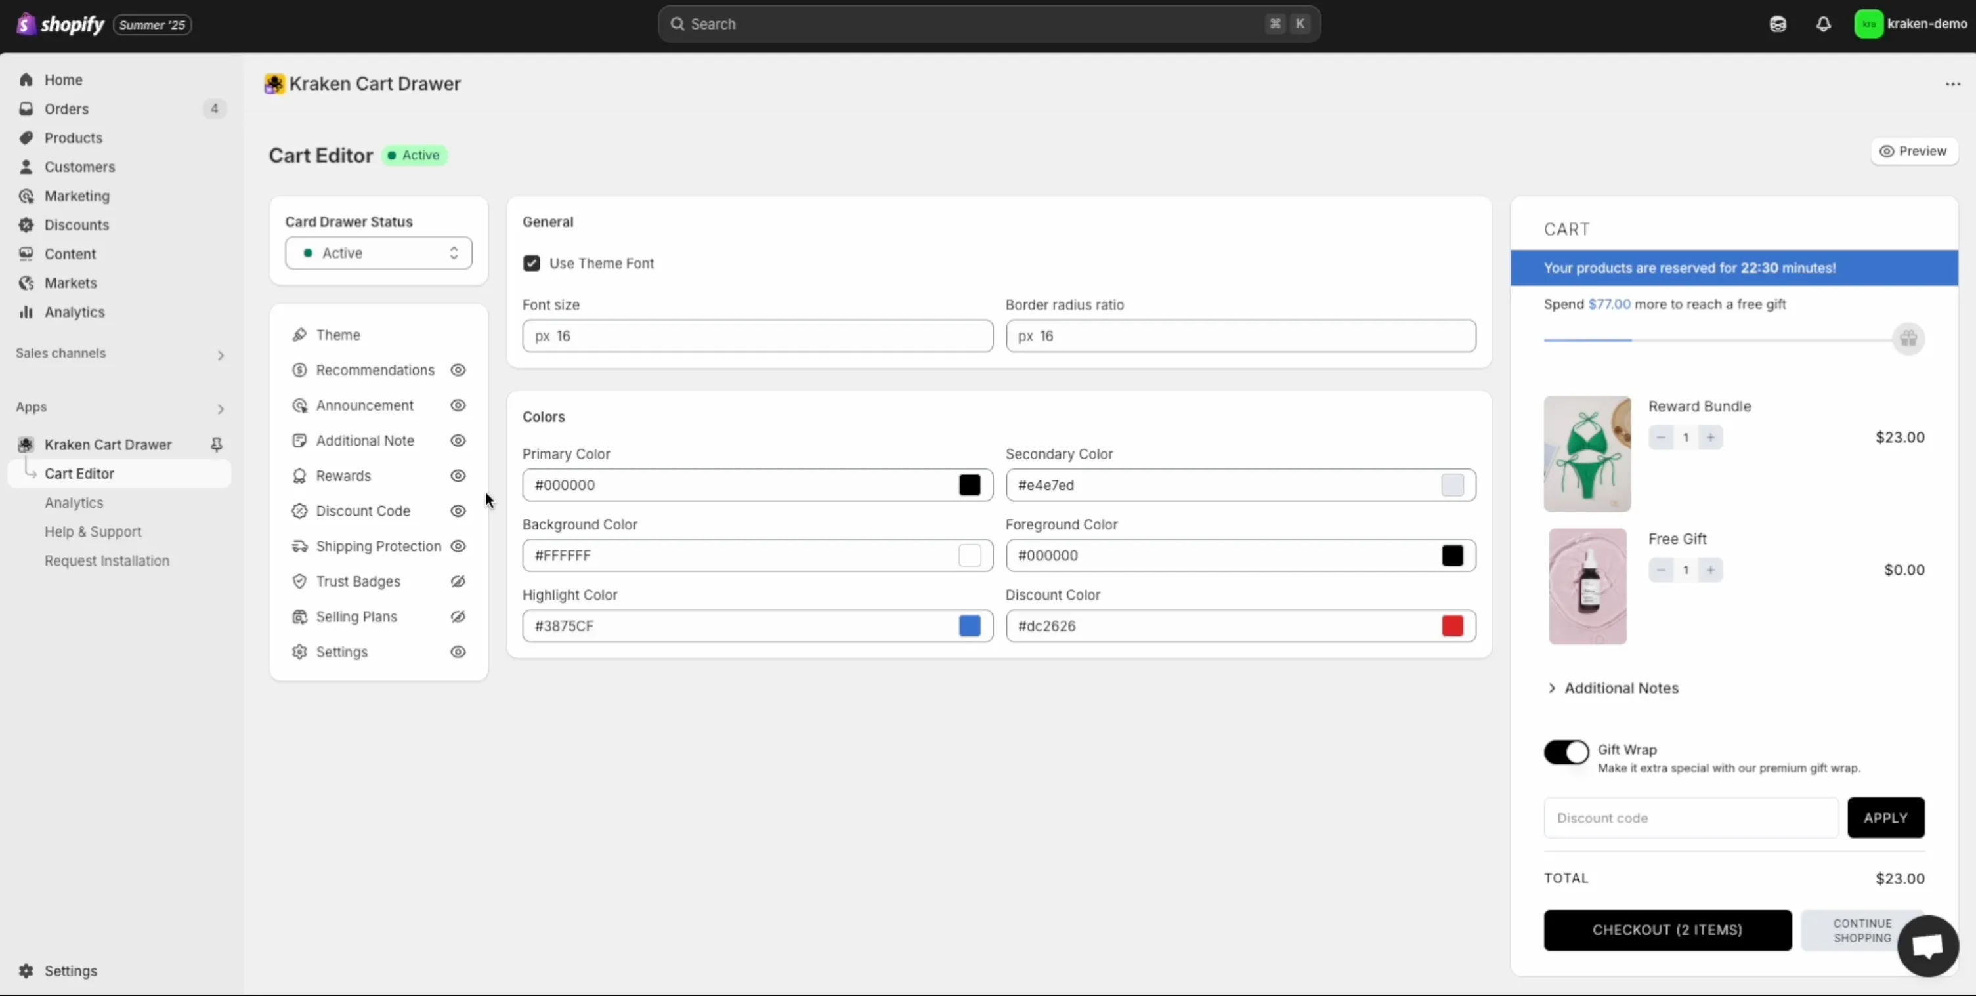Open the chat support bubble icon
Viewport: 1976px width, 996px height.
(1927, 945)
